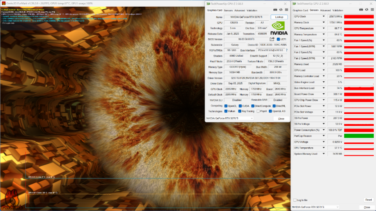376x211 pixels.
Task: Open the GPU selector combo box in the Sensors window
Action: point(316,207)
